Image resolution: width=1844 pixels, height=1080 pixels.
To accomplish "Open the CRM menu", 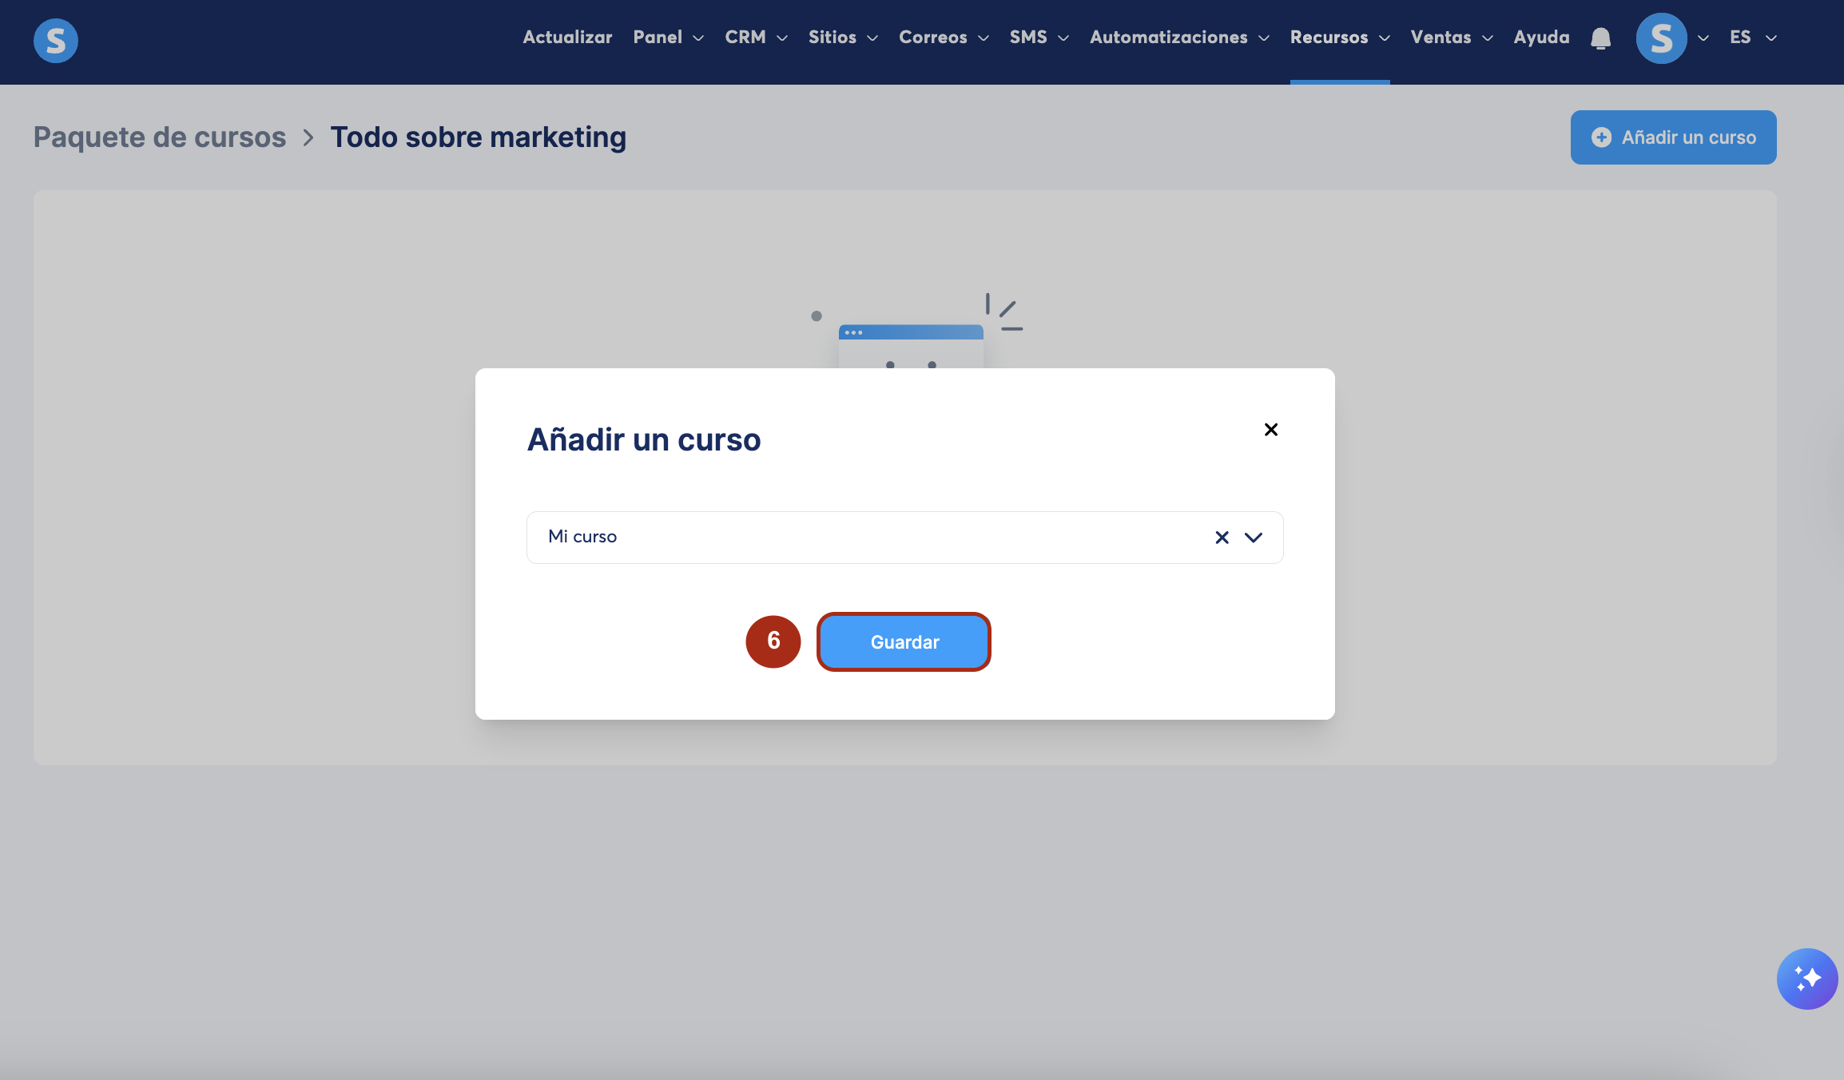I will point(755,38).
